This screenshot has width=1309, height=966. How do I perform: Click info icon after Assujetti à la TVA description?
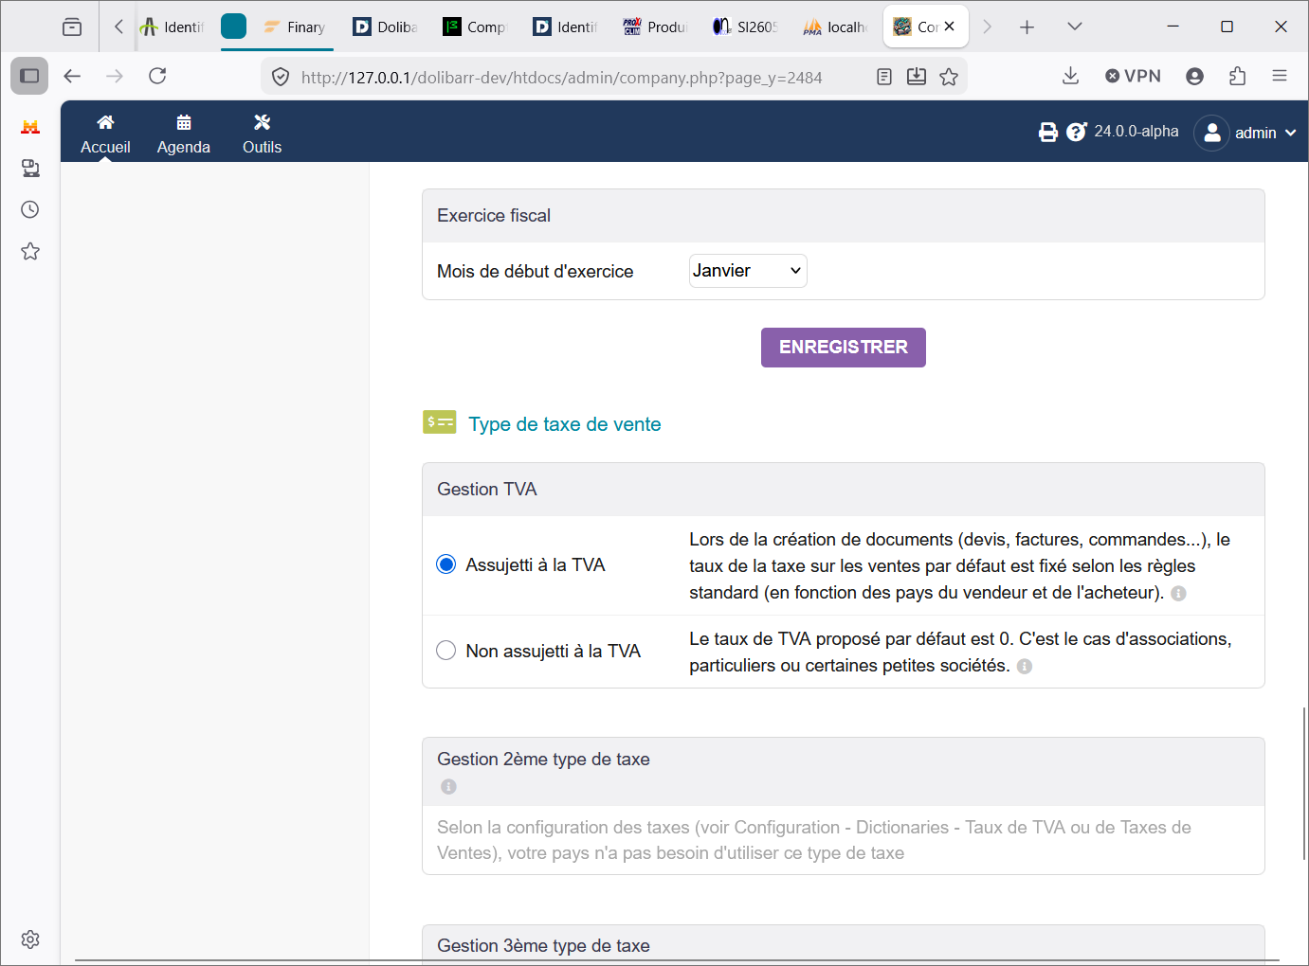(x=1178, y=594)
